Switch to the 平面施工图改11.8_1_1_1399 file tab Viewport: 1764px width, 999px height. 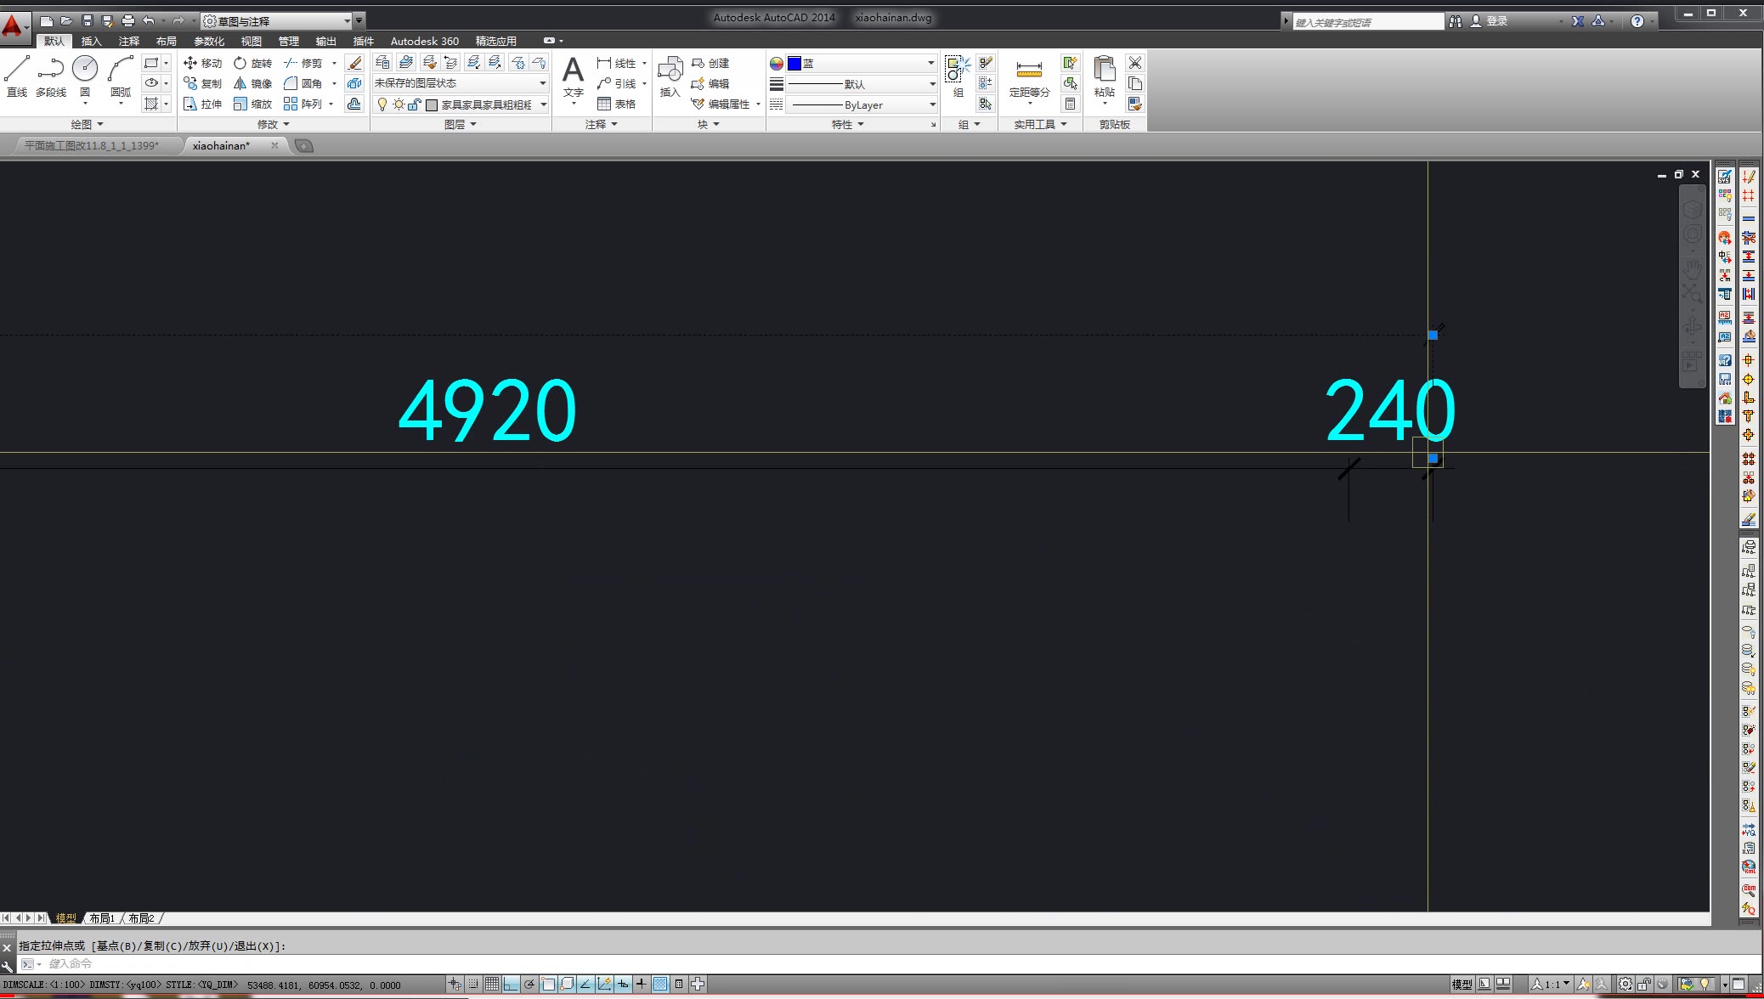click(92, 146)
